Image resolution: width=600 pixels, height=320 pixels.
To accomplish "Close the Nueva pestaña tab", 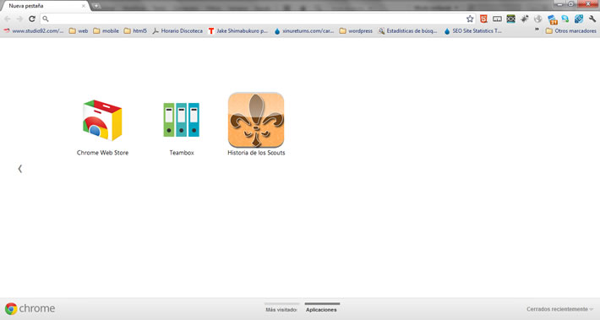I will point(84,6).
